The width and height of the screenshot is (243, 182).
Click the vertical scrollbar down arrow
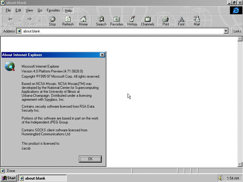click(240, 164)
